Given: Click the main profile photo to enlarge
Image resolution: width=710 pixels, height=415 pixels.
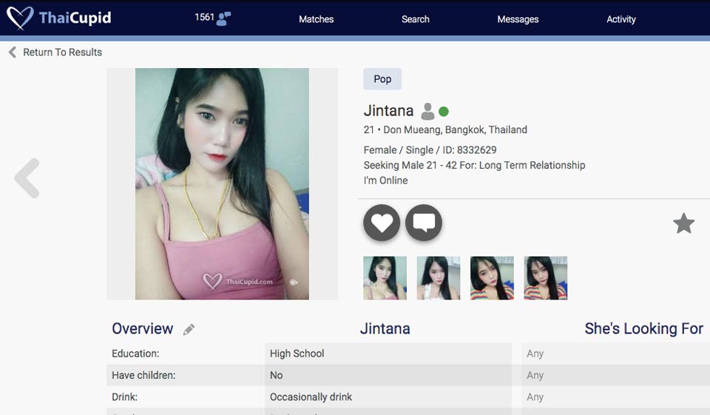Looking at the screenshot, I should pyautogui.click(x=222, y=183).
